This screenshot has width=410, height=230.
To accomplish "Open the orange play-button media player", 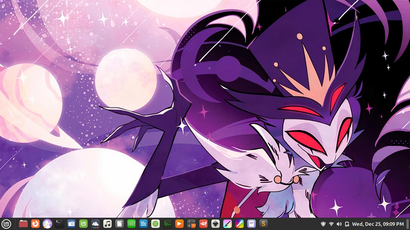I will point(179,224).
